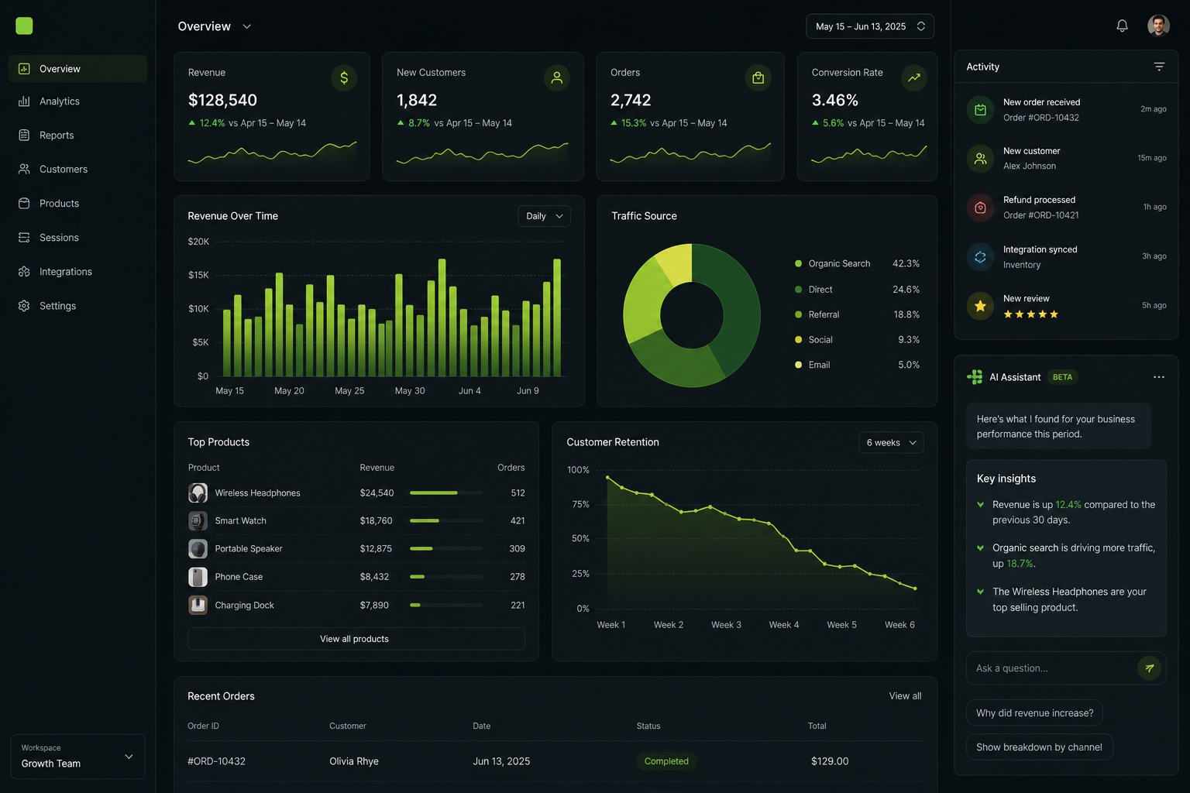Viewport: 1190px width, 793px height.
Task: Send the question with arrow icon
Action: pyautogui.click(x=1150, y=668)
